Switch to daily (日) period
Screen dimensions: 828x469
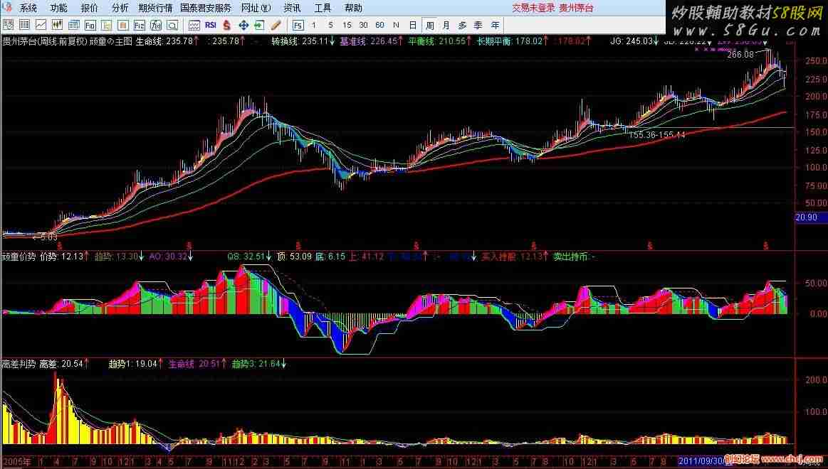pos(413,25)
